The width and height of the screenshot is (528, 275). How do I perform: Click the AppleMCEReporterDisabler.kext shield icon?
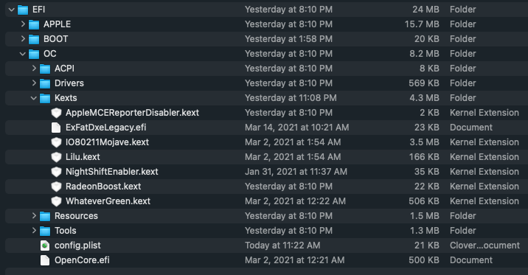tap(56, 113)
